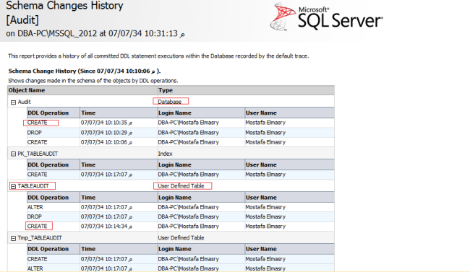
Task: Click the TABLEAUDIT object name
Action: coord(33,186)
